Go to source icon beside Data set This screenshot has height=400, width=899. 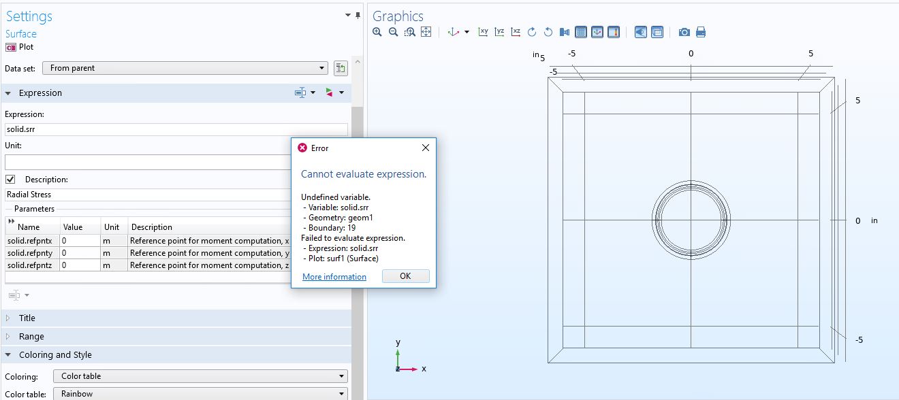(x=341, y=68)
